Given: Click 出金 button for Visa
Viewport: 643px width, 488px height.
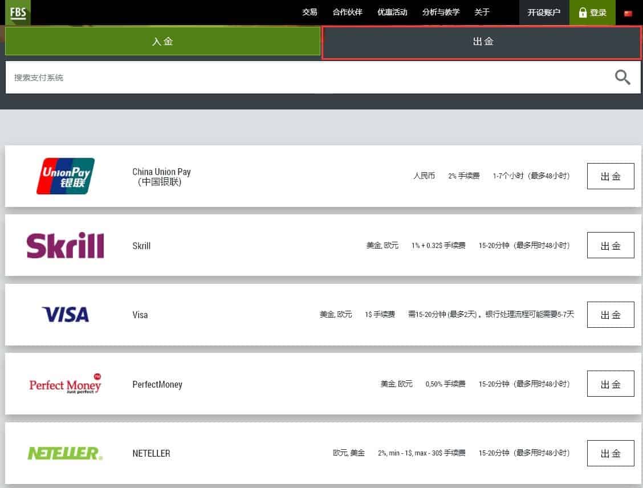Looking at the screenshot, I should (611, 315).
